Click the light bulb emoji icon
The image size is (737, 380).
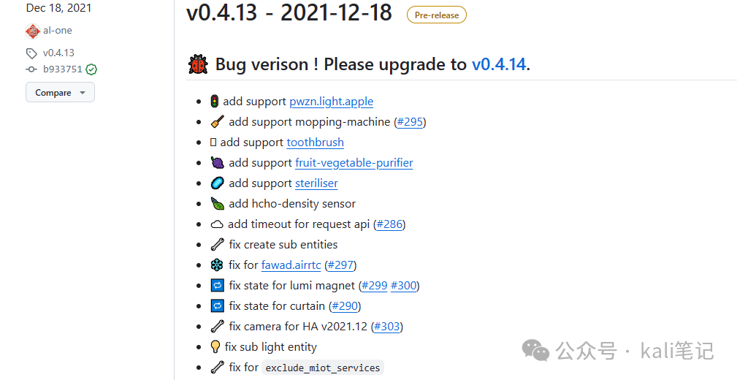click(x=215, y=346)
